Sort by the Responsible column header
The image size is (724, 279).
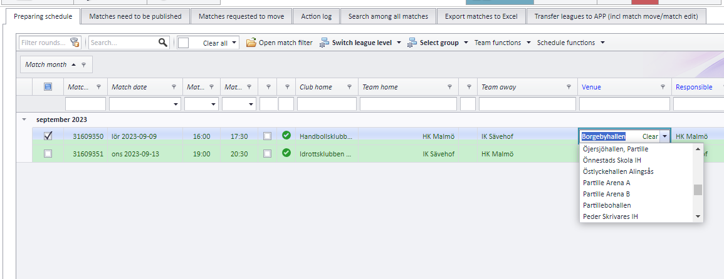pyautogui.click(x=694, y=87)
